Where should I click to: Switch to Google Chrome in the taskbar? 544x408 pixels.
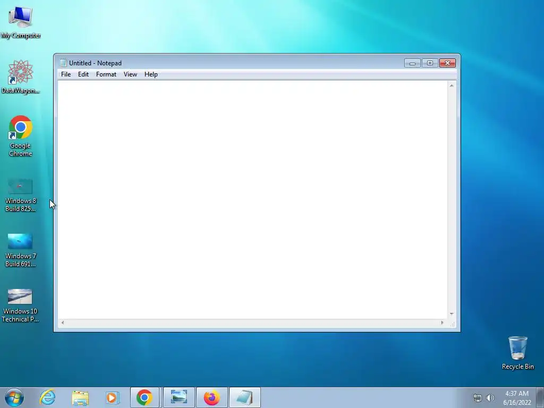[144, 397]
